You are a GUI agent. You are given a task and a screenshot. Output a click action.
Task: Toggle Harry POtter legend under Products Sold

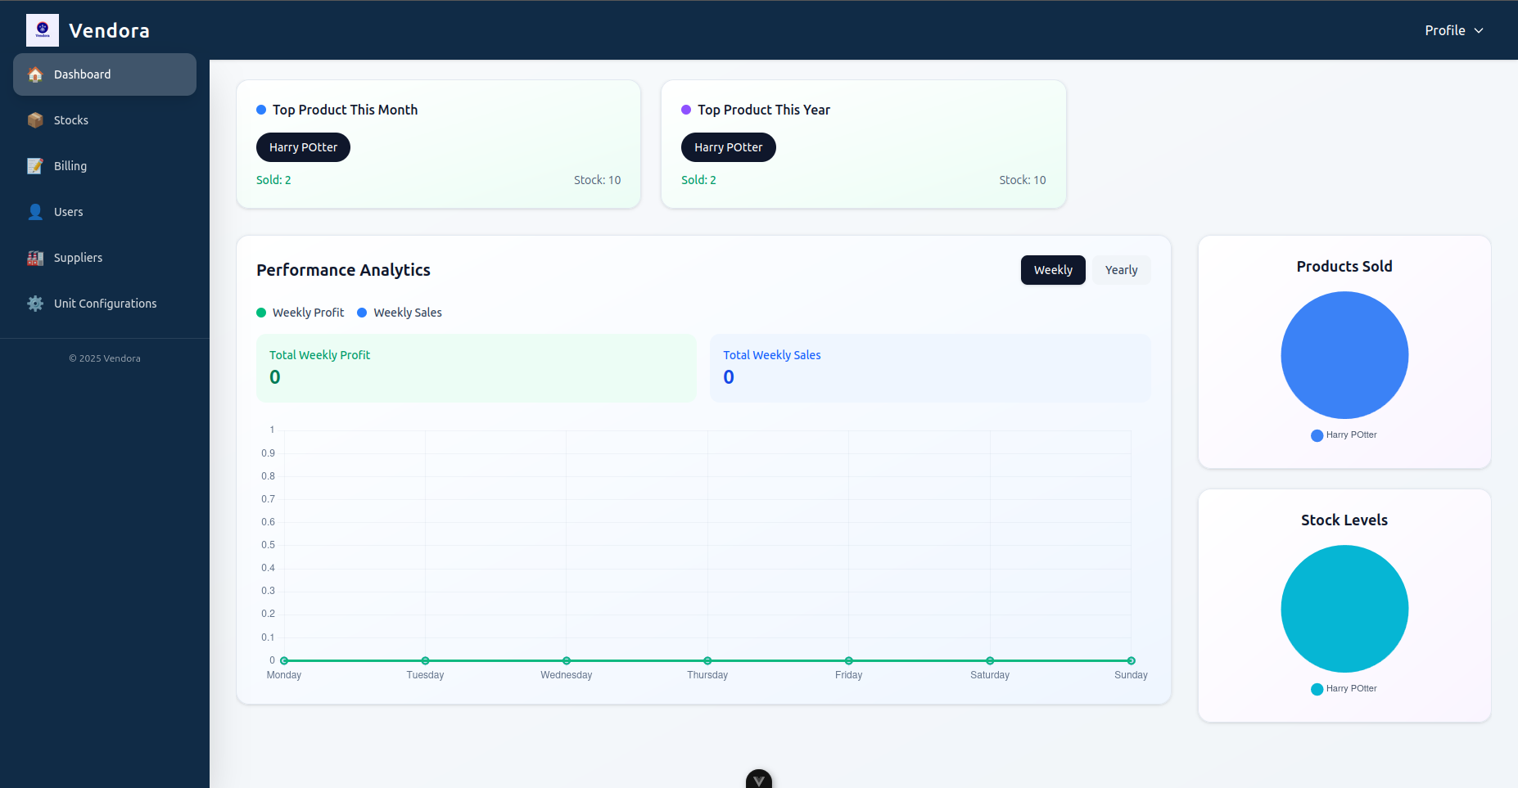pos(1344,435)
